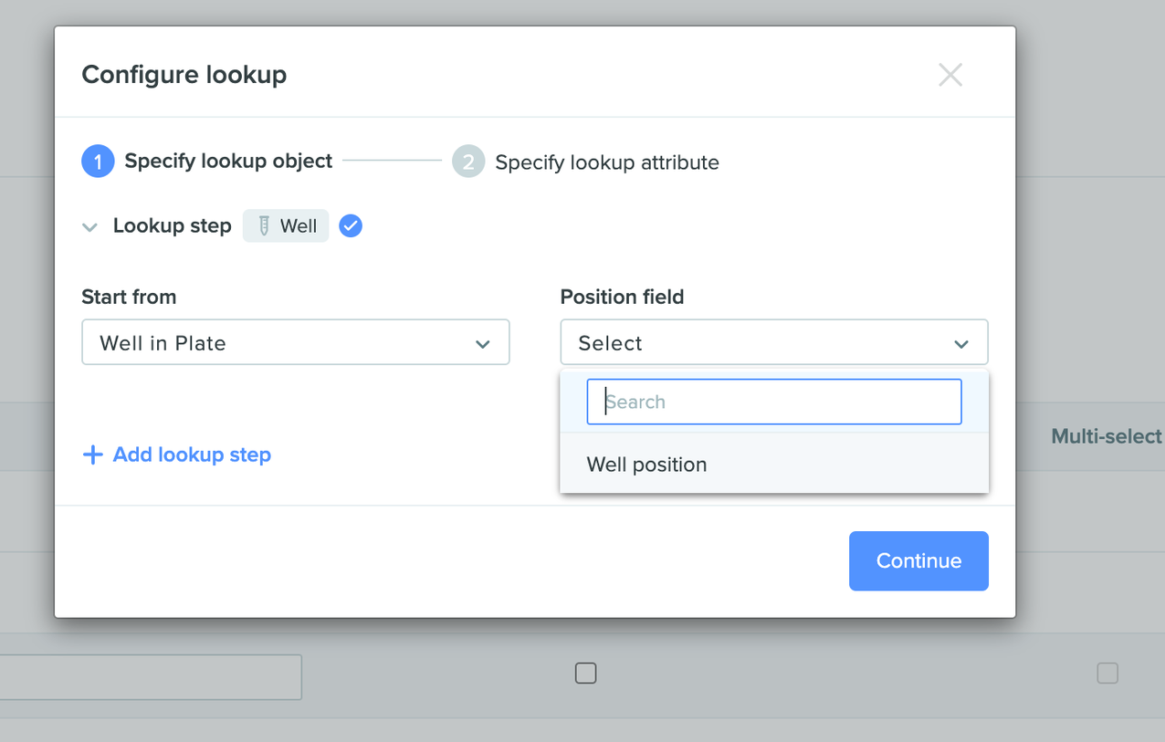1165x742 pixels.
Task: Click the blue checkmark beside Well
Action: coord(351,225)
